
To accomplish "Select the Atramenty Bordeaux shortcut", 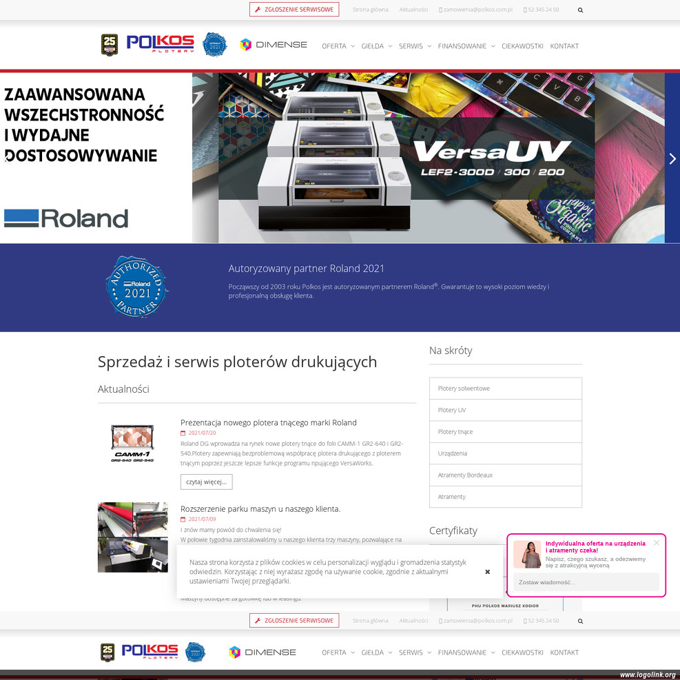I will point(506,475).
